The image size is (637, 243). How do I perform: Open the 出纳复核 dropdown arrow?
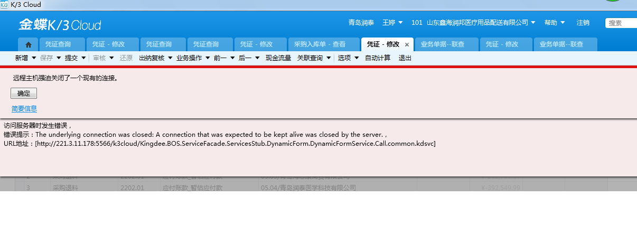(x=170, y=58)
